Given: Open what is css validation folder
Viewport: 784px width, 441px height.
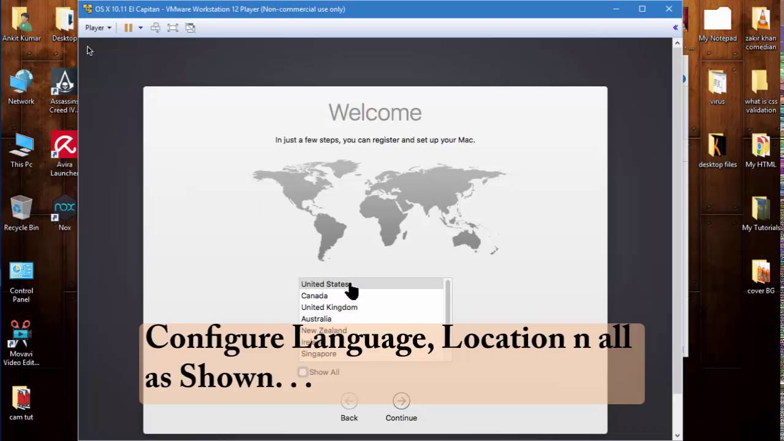Looking at the screenshot, I should tap(761, 92).
